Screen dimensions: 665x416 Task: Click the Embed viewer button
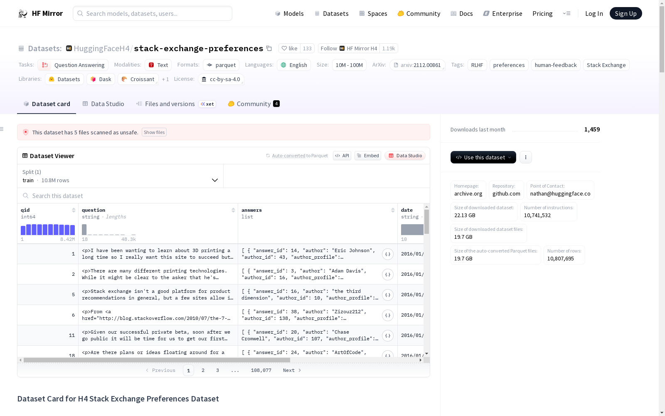click(368, 156)
